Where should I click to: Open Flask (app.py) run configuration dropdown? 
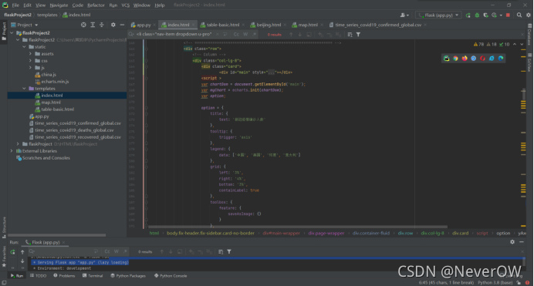point(438,15)
